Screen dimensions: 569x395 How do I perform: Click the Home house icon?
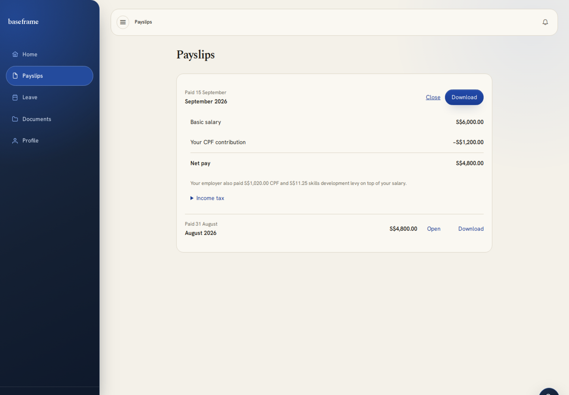15,54
